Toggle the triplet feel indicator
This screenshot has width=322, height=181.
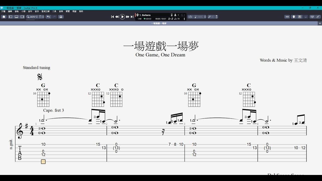[171, 19]
